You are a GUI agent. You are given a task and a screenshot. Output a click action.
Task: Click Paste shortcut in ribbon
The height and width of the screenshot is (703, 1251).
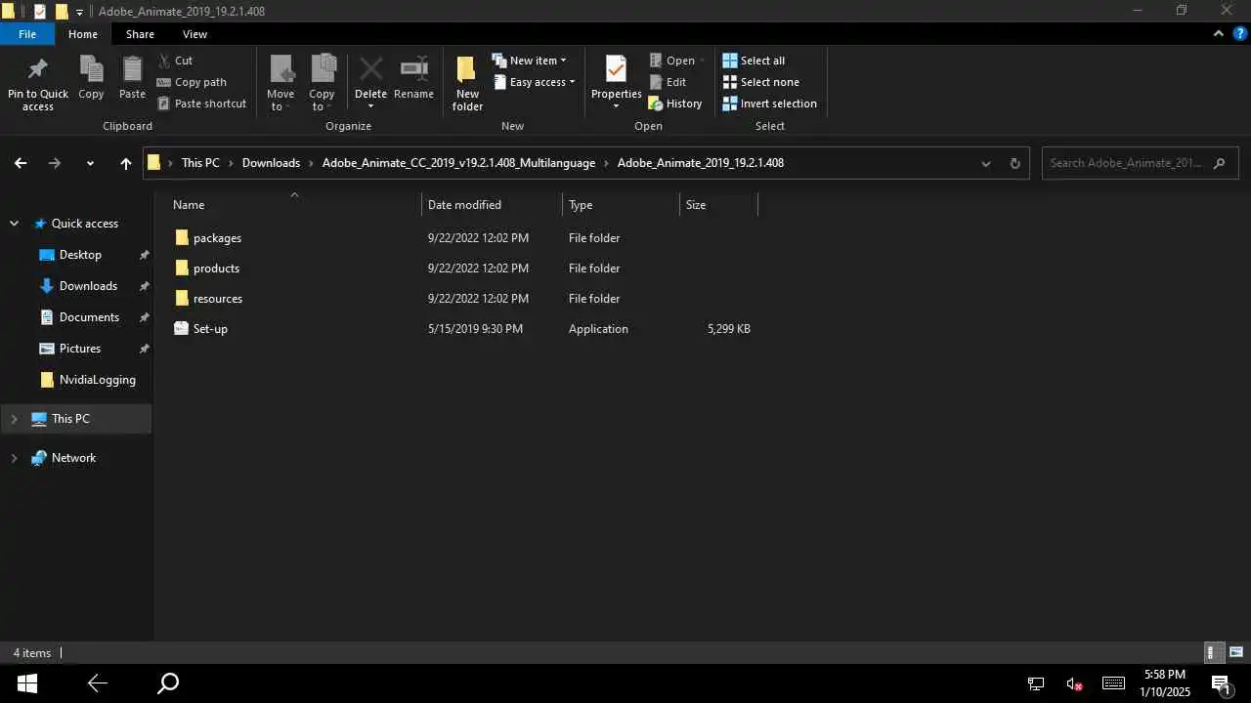[x=201, y=103]
